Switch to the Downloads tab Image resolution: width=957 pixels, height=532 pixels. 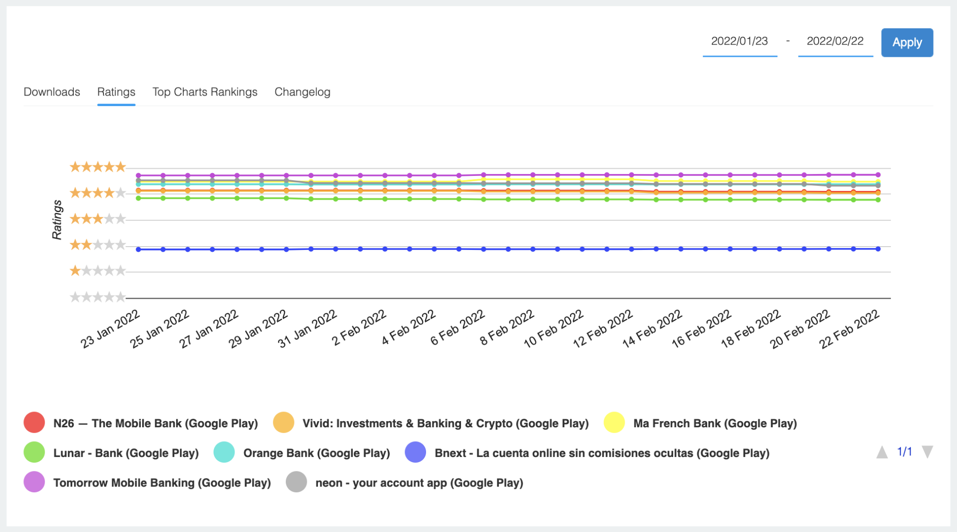point(52,92)
